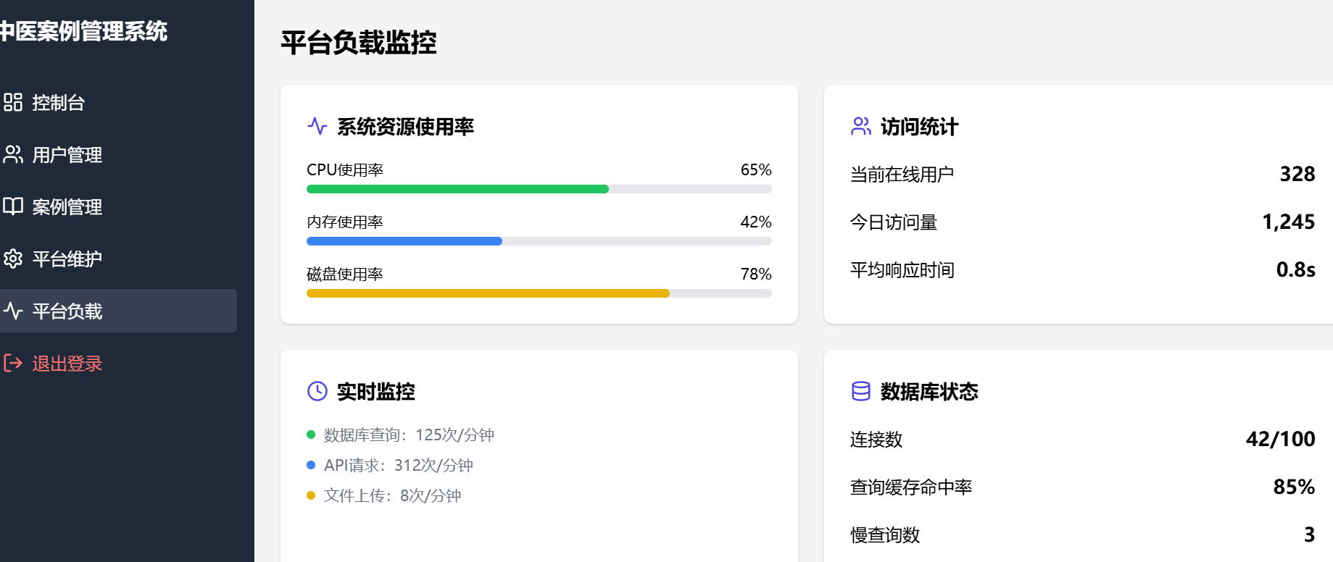The image size is (1333, 562).
Task: Select 案例管理 in the sidebar
Action: point(67,207)
